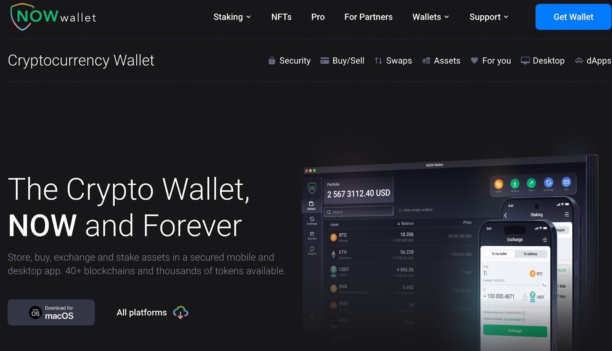Viewport: 612px width, 351px height.
Task: Click the 19 257.95 USD price for BTC
Action: (459, 236)
